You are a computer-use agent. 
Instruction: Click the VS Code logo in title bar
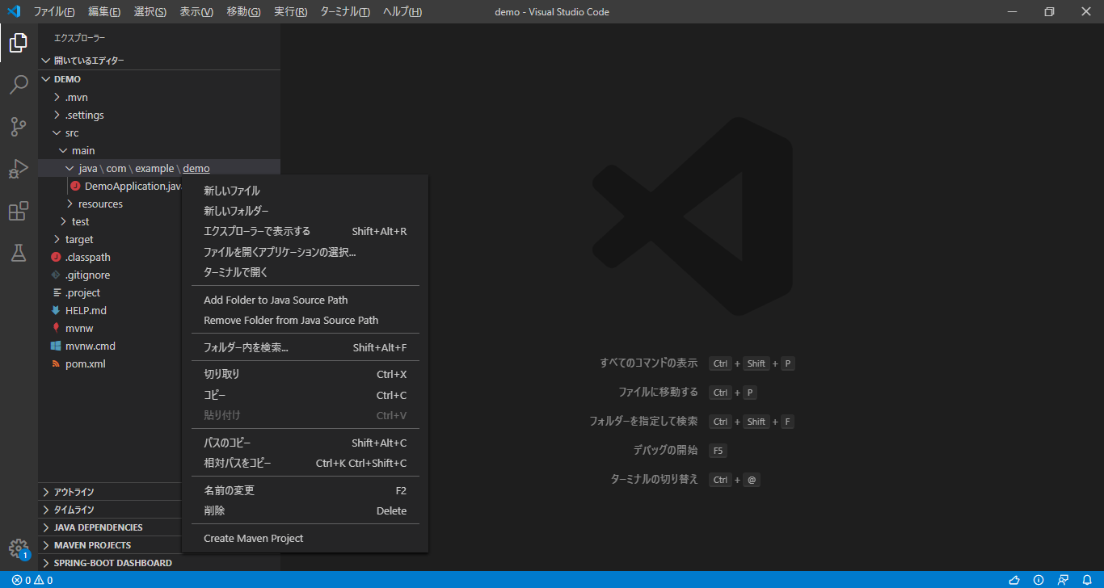click(x=13, y=11)
